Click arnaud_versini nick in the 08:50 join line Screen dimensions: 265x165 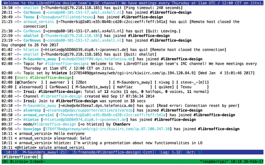click(38, 115)
